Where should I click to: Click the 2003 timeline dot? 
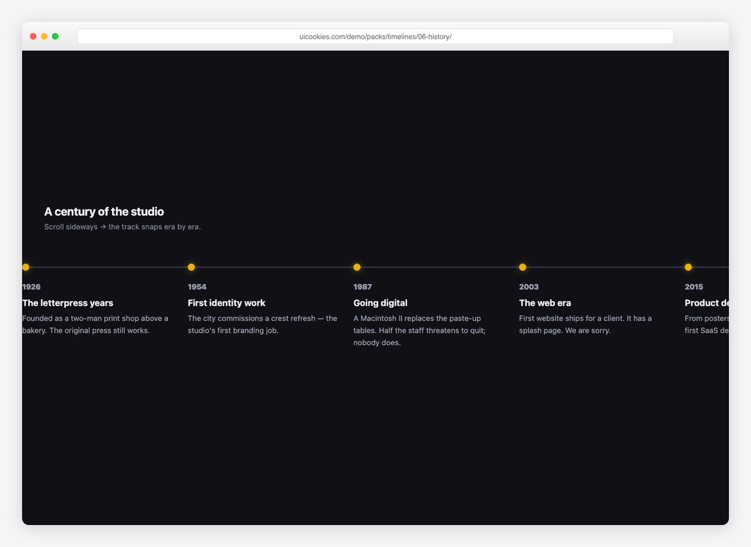(x=523, y=267)
